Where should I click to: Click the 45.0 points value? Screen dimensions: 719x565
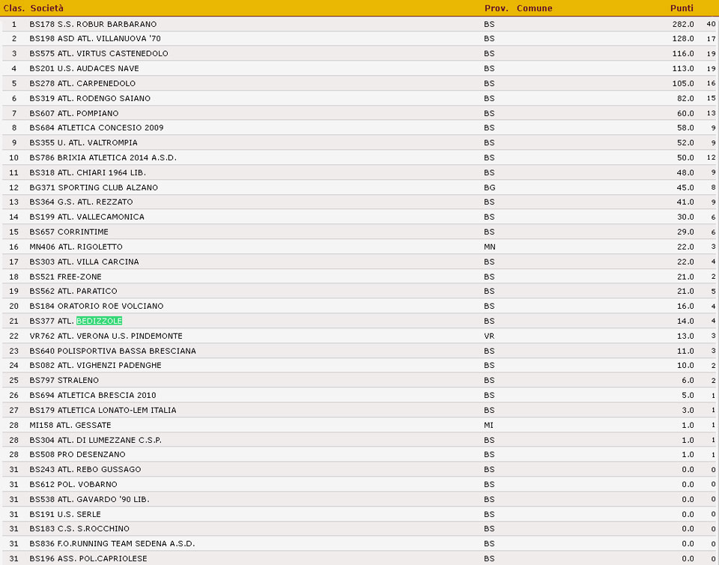(685, 187)
